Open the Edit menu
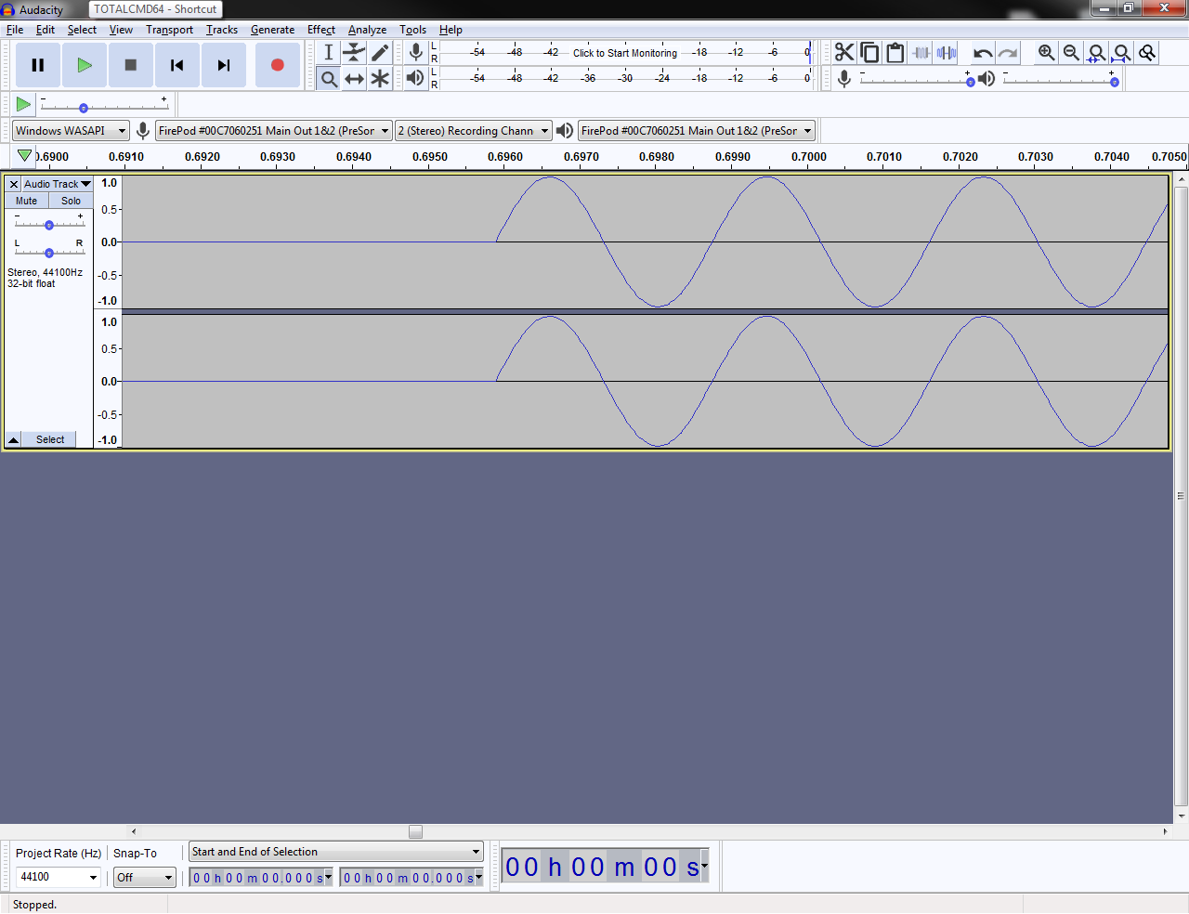This screenshot has width=1189, height=914. click(46, 30)
